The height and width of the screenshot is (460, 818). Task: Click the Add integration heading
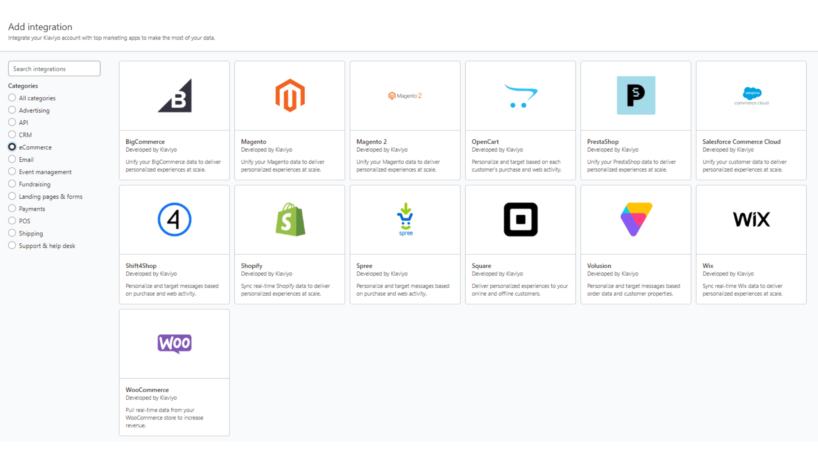click(x=40, y=27)
